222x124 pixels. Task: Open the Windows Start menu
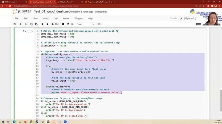click(3, 122)
